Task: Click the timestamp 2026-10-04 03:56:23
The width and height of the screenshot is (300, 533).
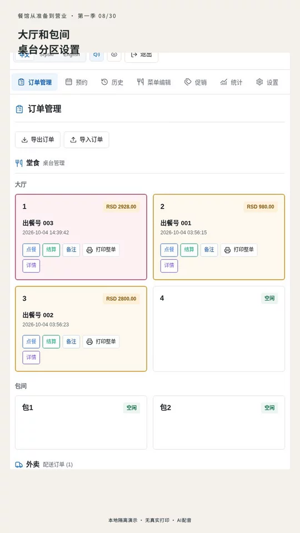Action: 46,325
